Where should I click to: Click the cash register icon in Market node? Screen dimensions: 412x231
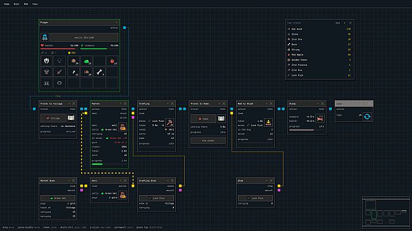[x=123, y=127]
